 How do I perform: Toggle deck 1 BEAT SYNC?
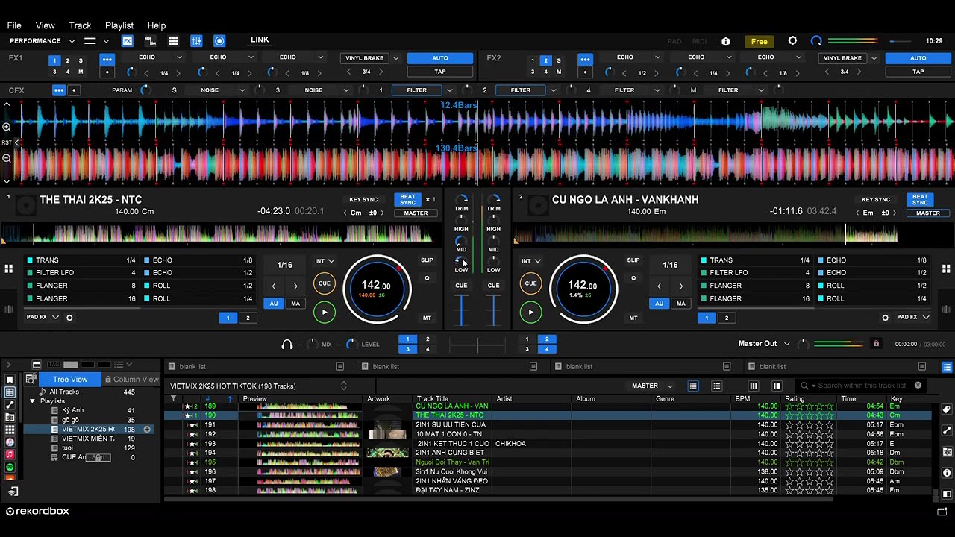(407, 200)
